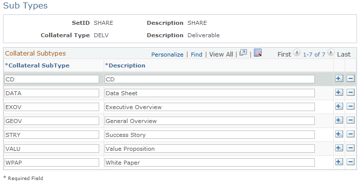
Task: Show previous rows with left arrow
Action: [x=297, y=53]
